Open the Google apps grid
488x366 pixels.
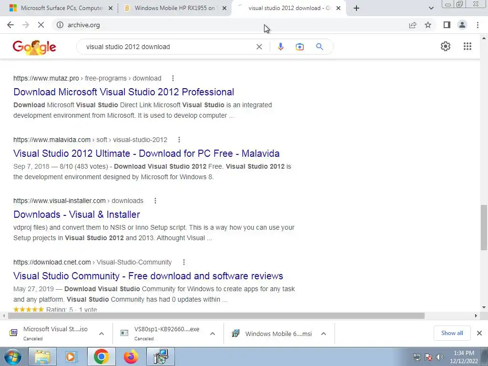(x=467, y=46)
